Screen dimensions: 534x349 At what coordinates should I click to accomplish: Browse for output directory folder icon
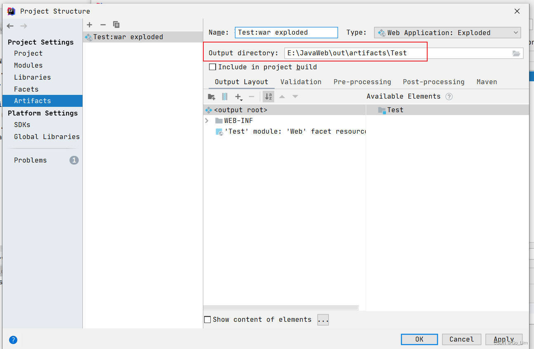[x=516, y=53]
